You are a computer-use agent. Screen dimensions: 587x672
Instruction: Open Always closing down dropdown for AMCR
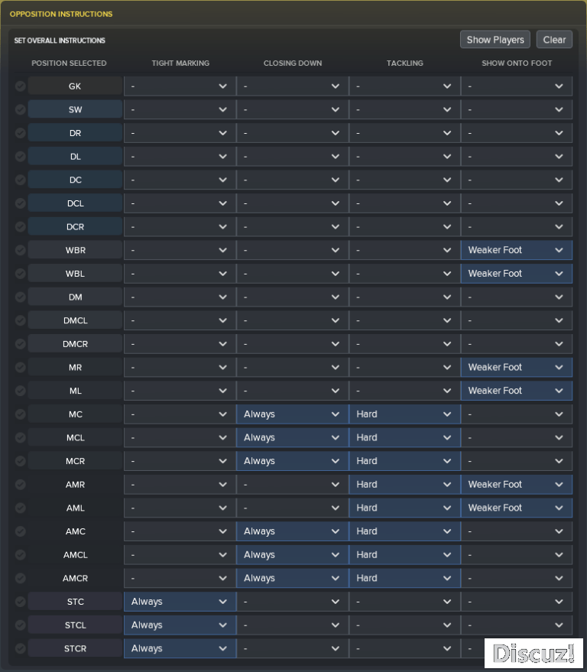point(292,578)
